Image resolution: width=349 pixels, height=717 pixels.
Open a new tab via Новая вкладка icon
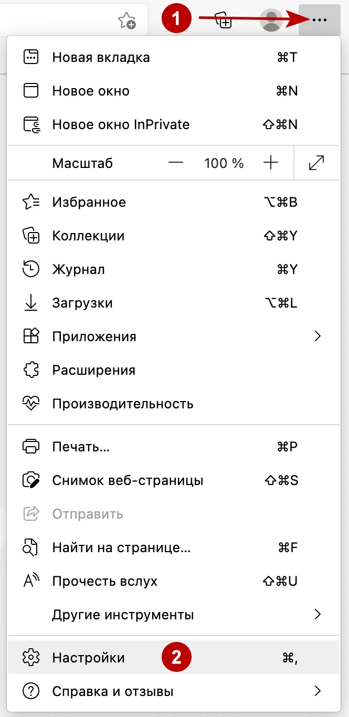(31, 57)
